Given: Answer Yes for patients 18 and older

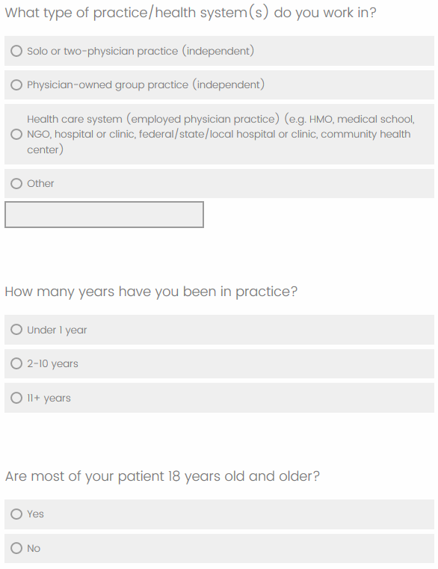Looking at the screenshot, I should click(16, 514).
